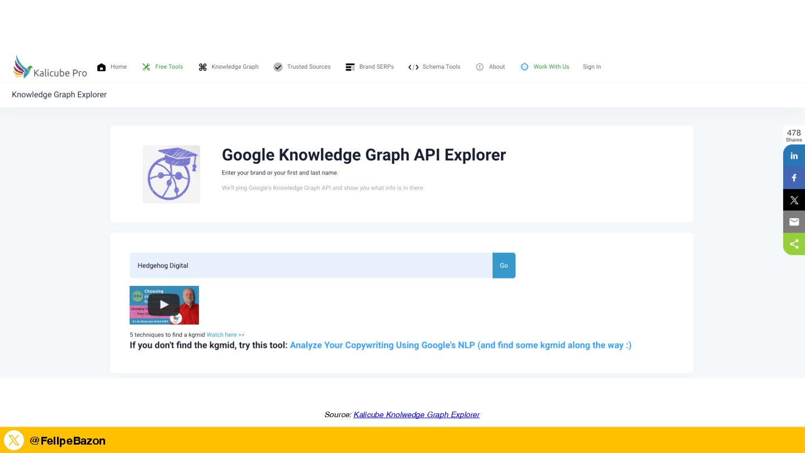Click the Home house icon

(101, 67)
